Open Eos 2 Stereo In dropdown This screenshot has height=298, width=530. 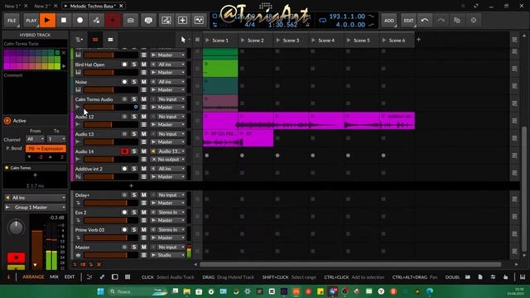coord(168,212)
